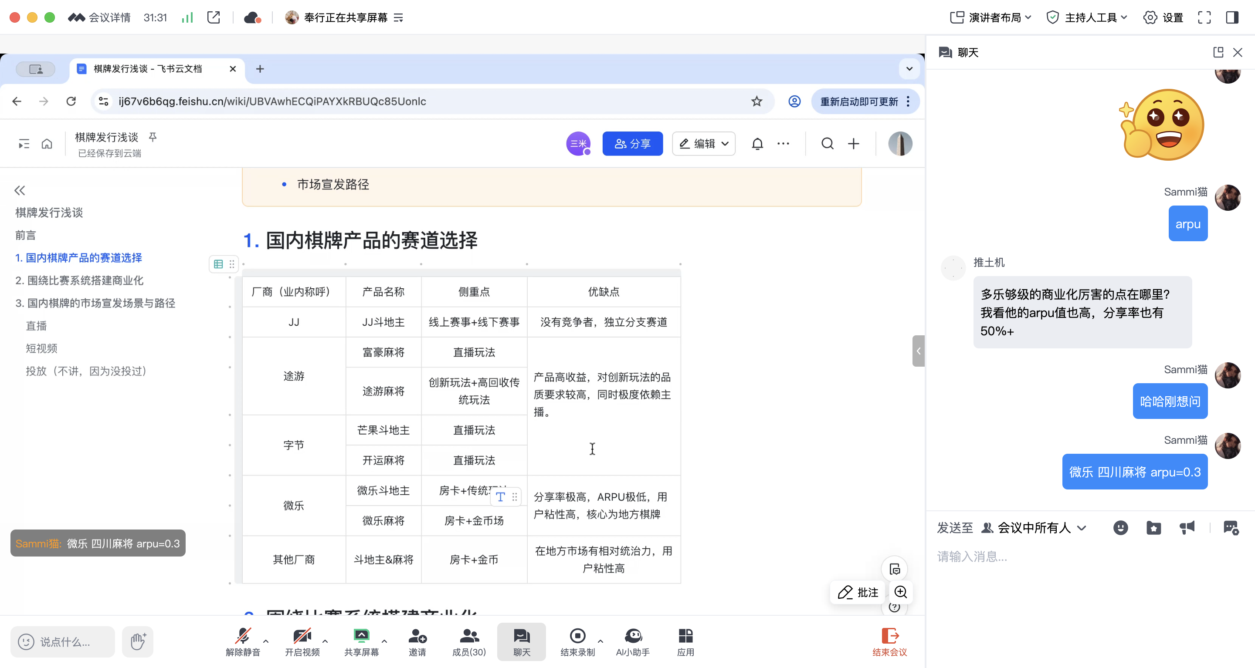Expand the side panel collapse arrow
Viewport: 1255px width, 668px height.
click(x=918, y=351)
